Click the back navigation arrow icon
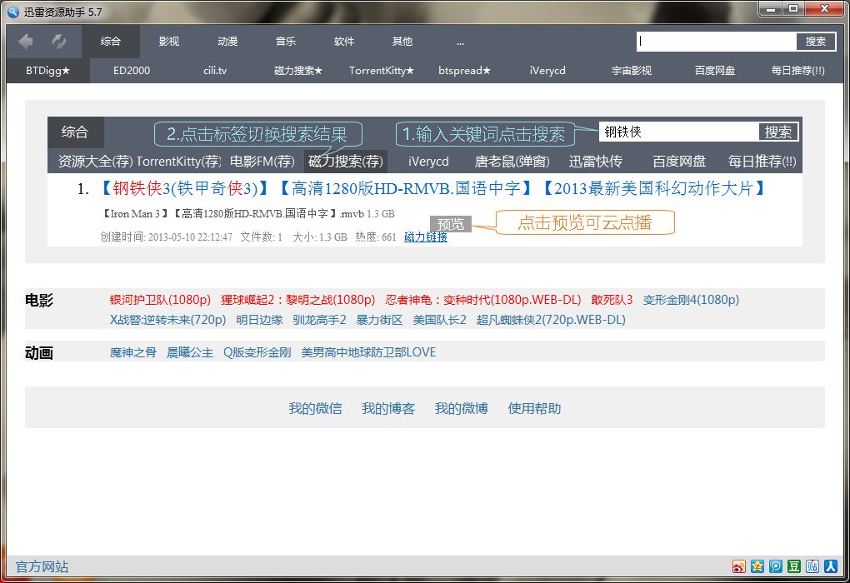Screen dimensions: 850x583 (26, 40)
